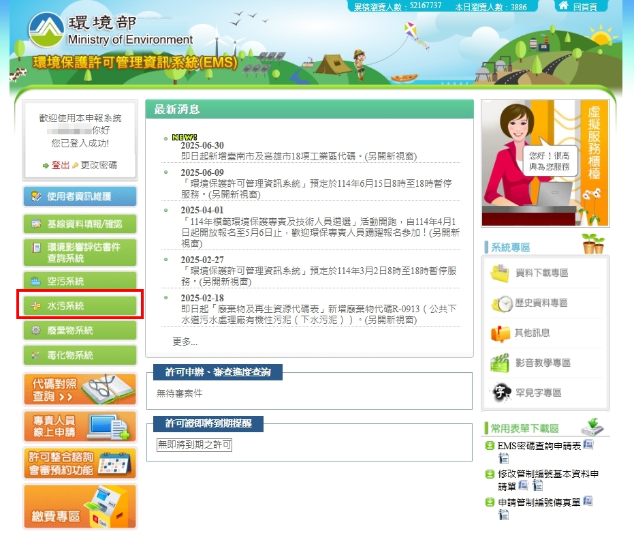
Task: Select 環境影響評估書件查詢系統 in sidebar
Action: pos(80,252)
